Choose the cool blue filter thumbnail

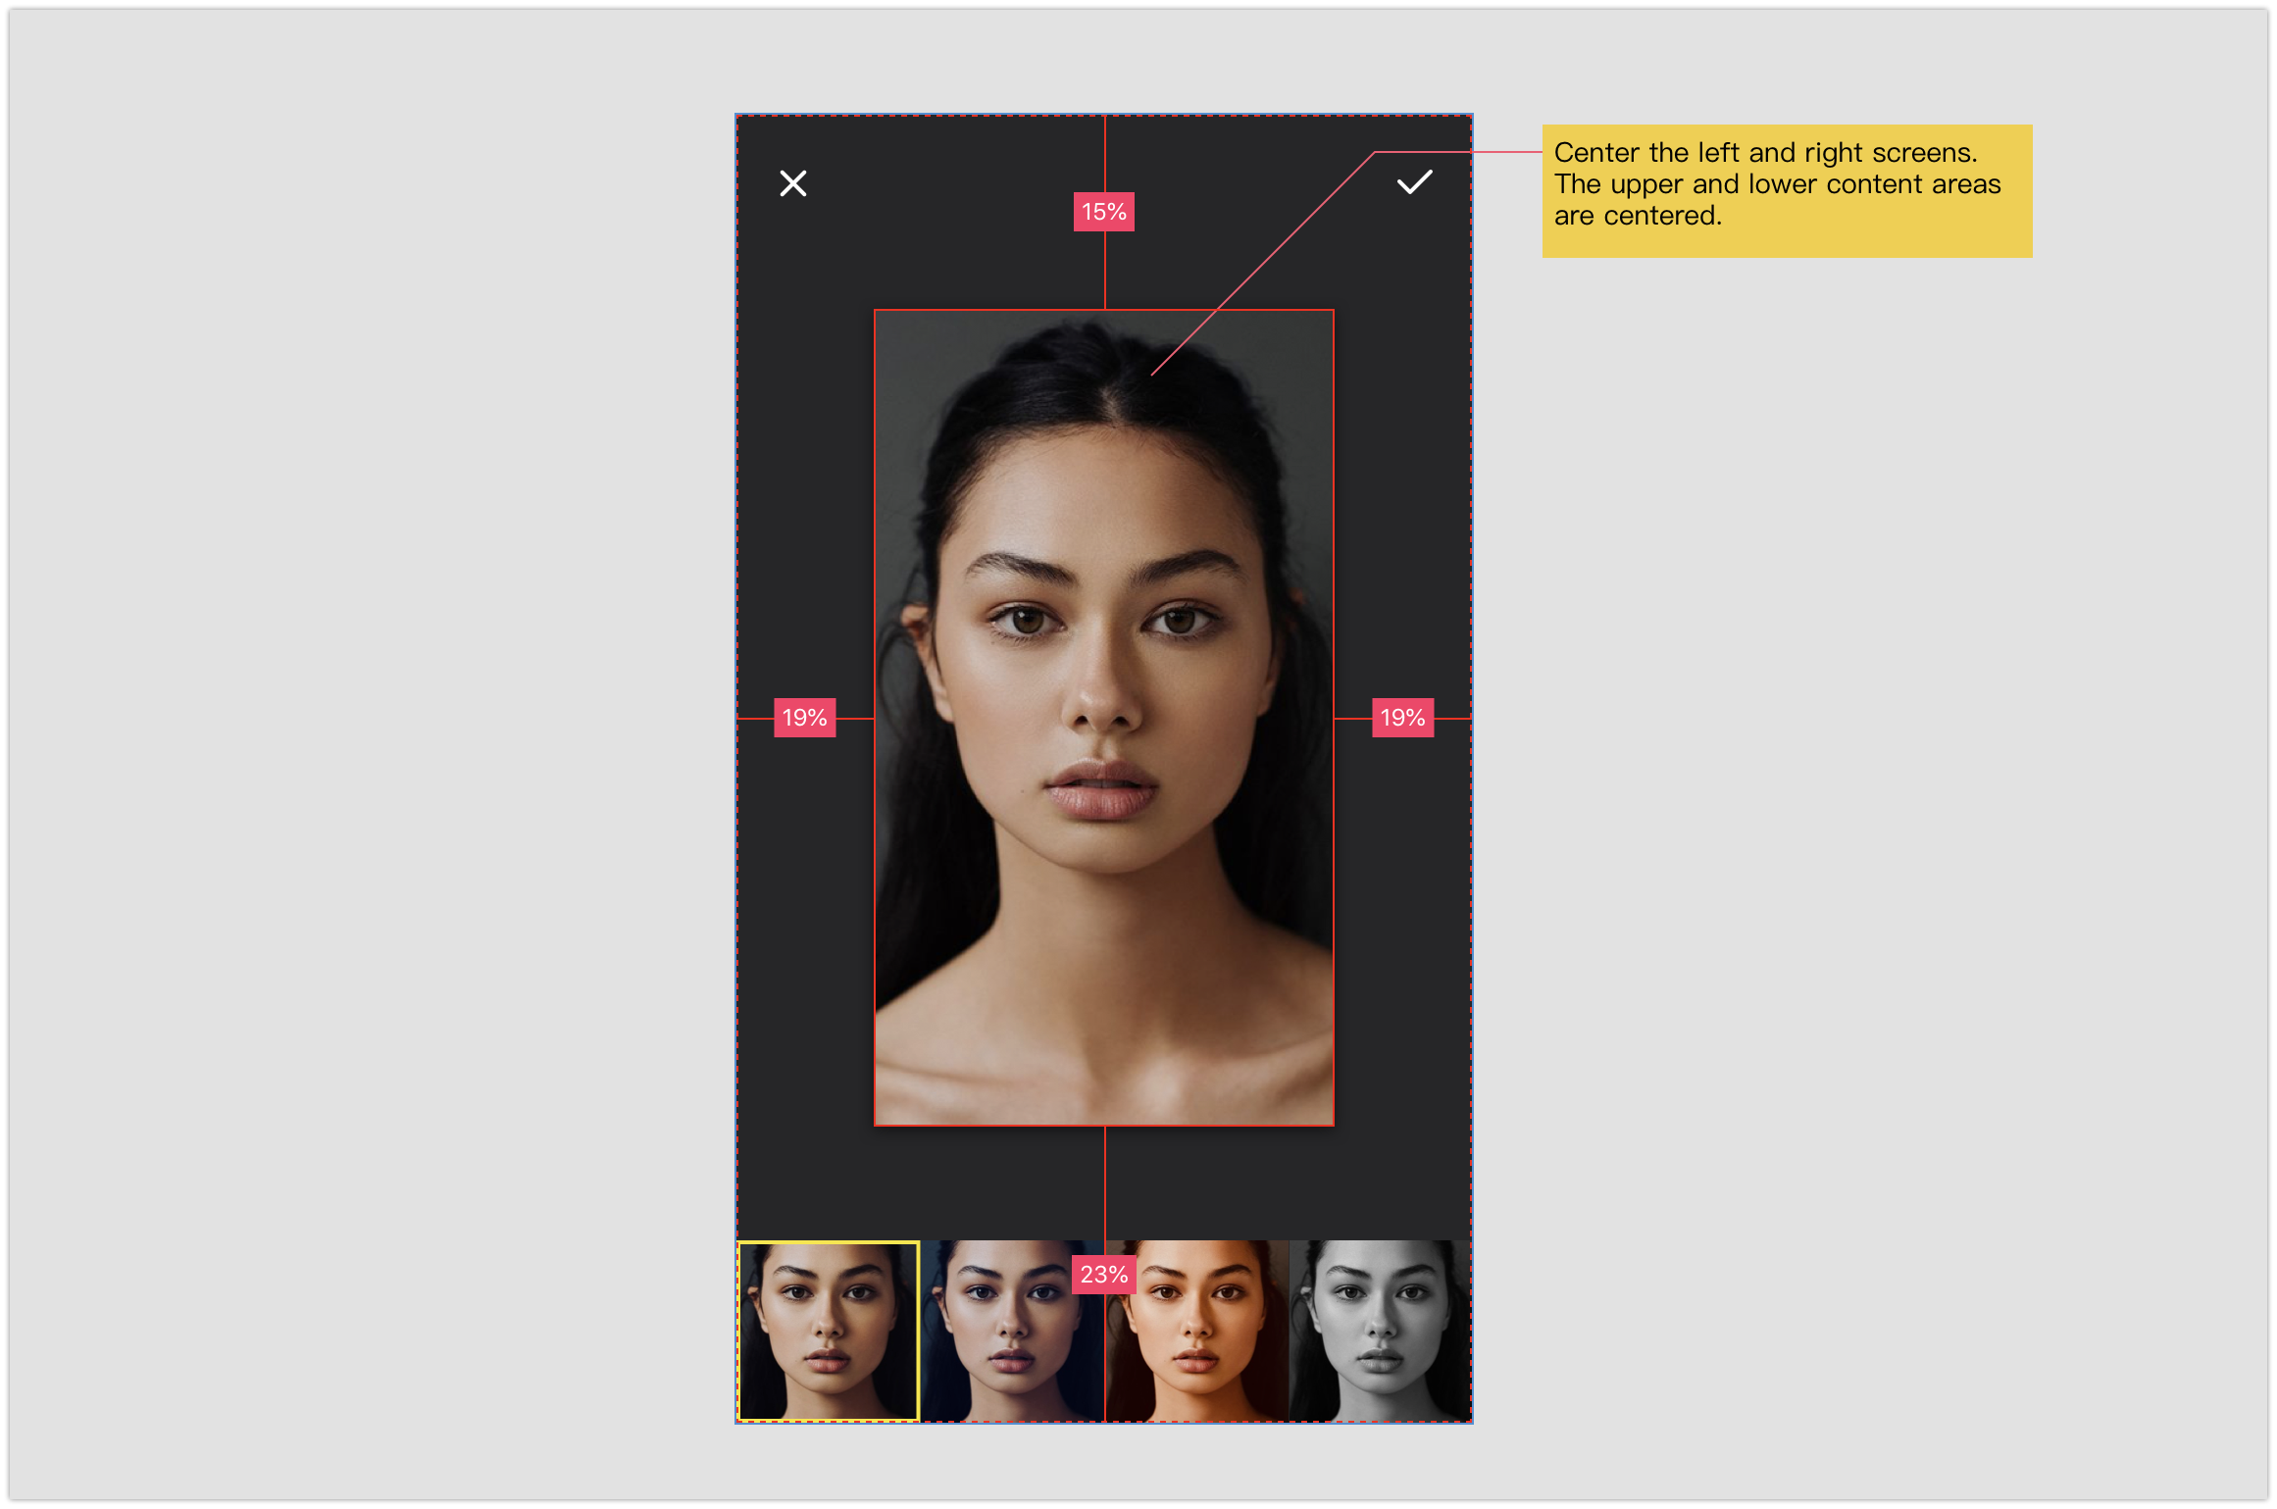click(1012, 1331)
